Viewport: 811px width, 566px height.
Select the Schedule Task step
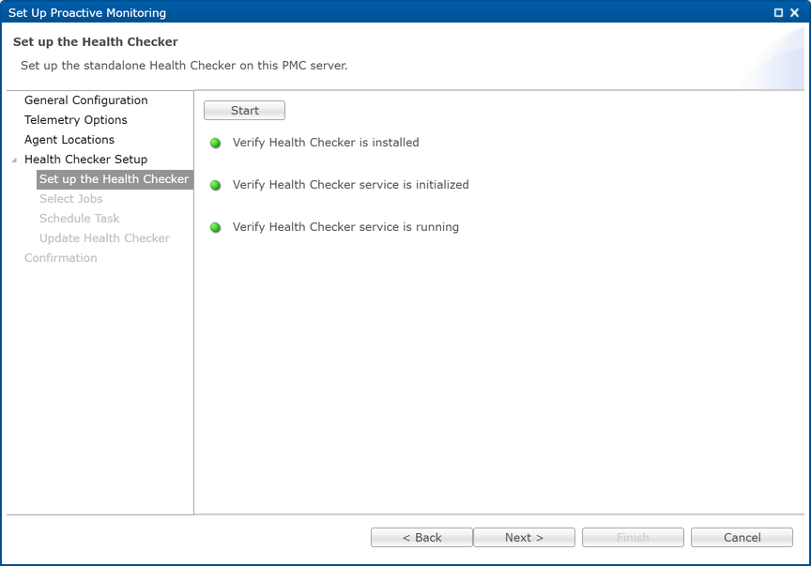coord(79,219)
